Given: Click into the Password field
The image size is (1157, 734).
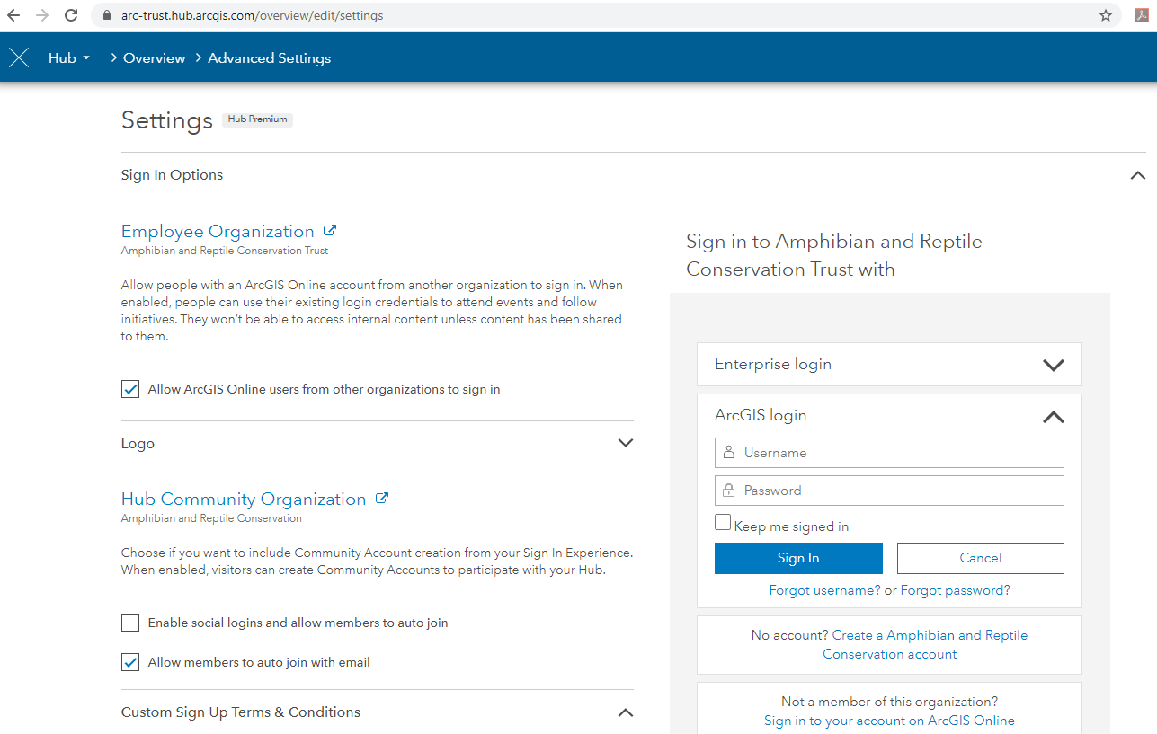Looking at the screenshot, I should (x=889, y=491).
